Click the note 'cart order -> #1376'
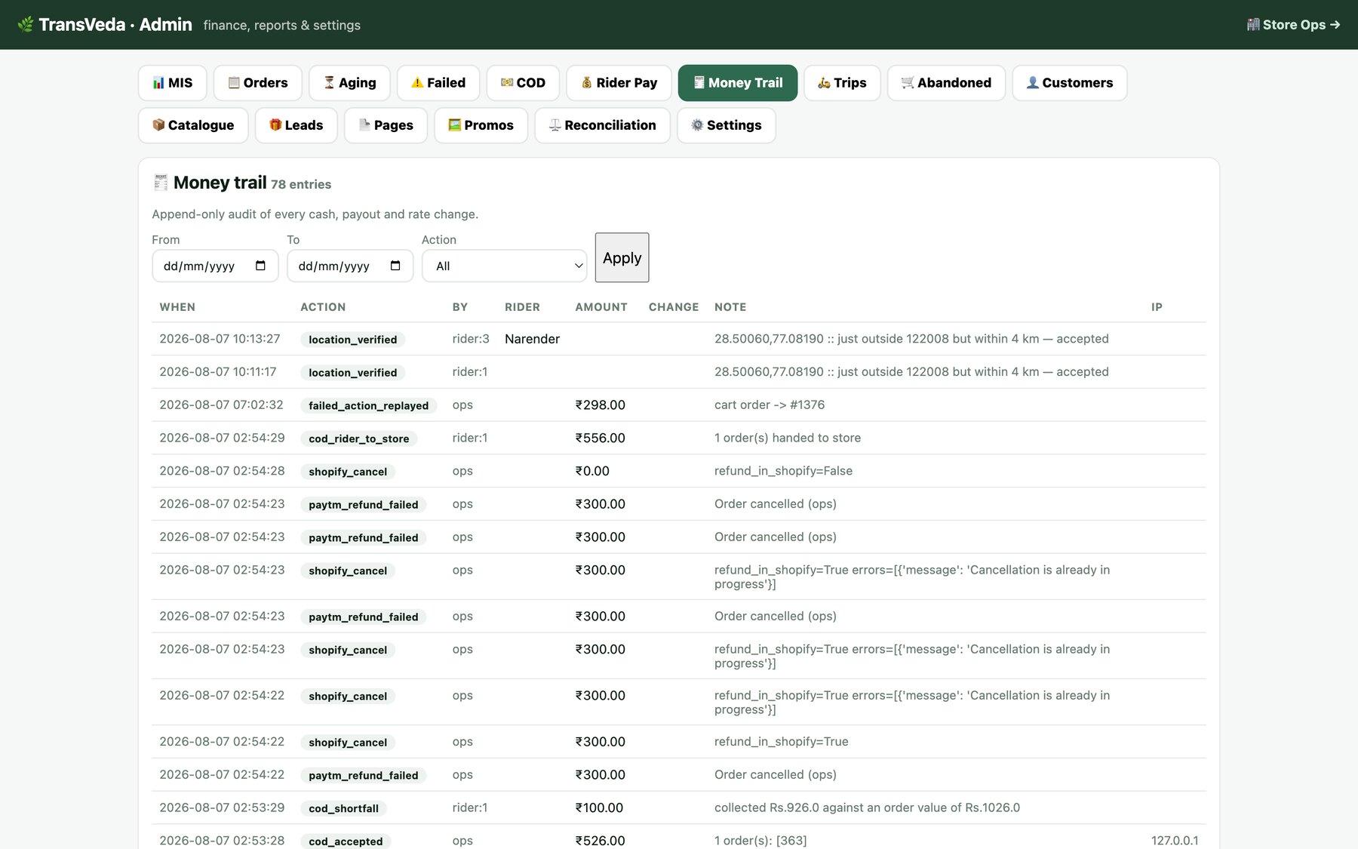 (x=770, y=405)
